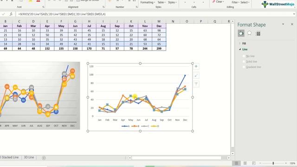Open the Fill & Line tab icon
Image resolution: width=297 pixels, height=167 pixels.
(x=241, y=33)
